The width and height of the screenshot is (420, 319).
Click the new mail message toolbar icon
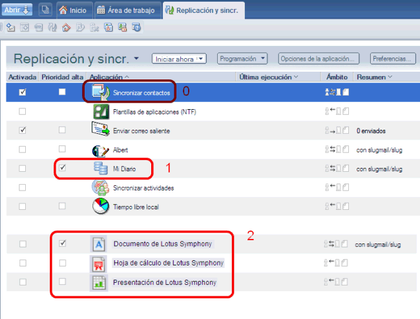click(x=10, y=27)
